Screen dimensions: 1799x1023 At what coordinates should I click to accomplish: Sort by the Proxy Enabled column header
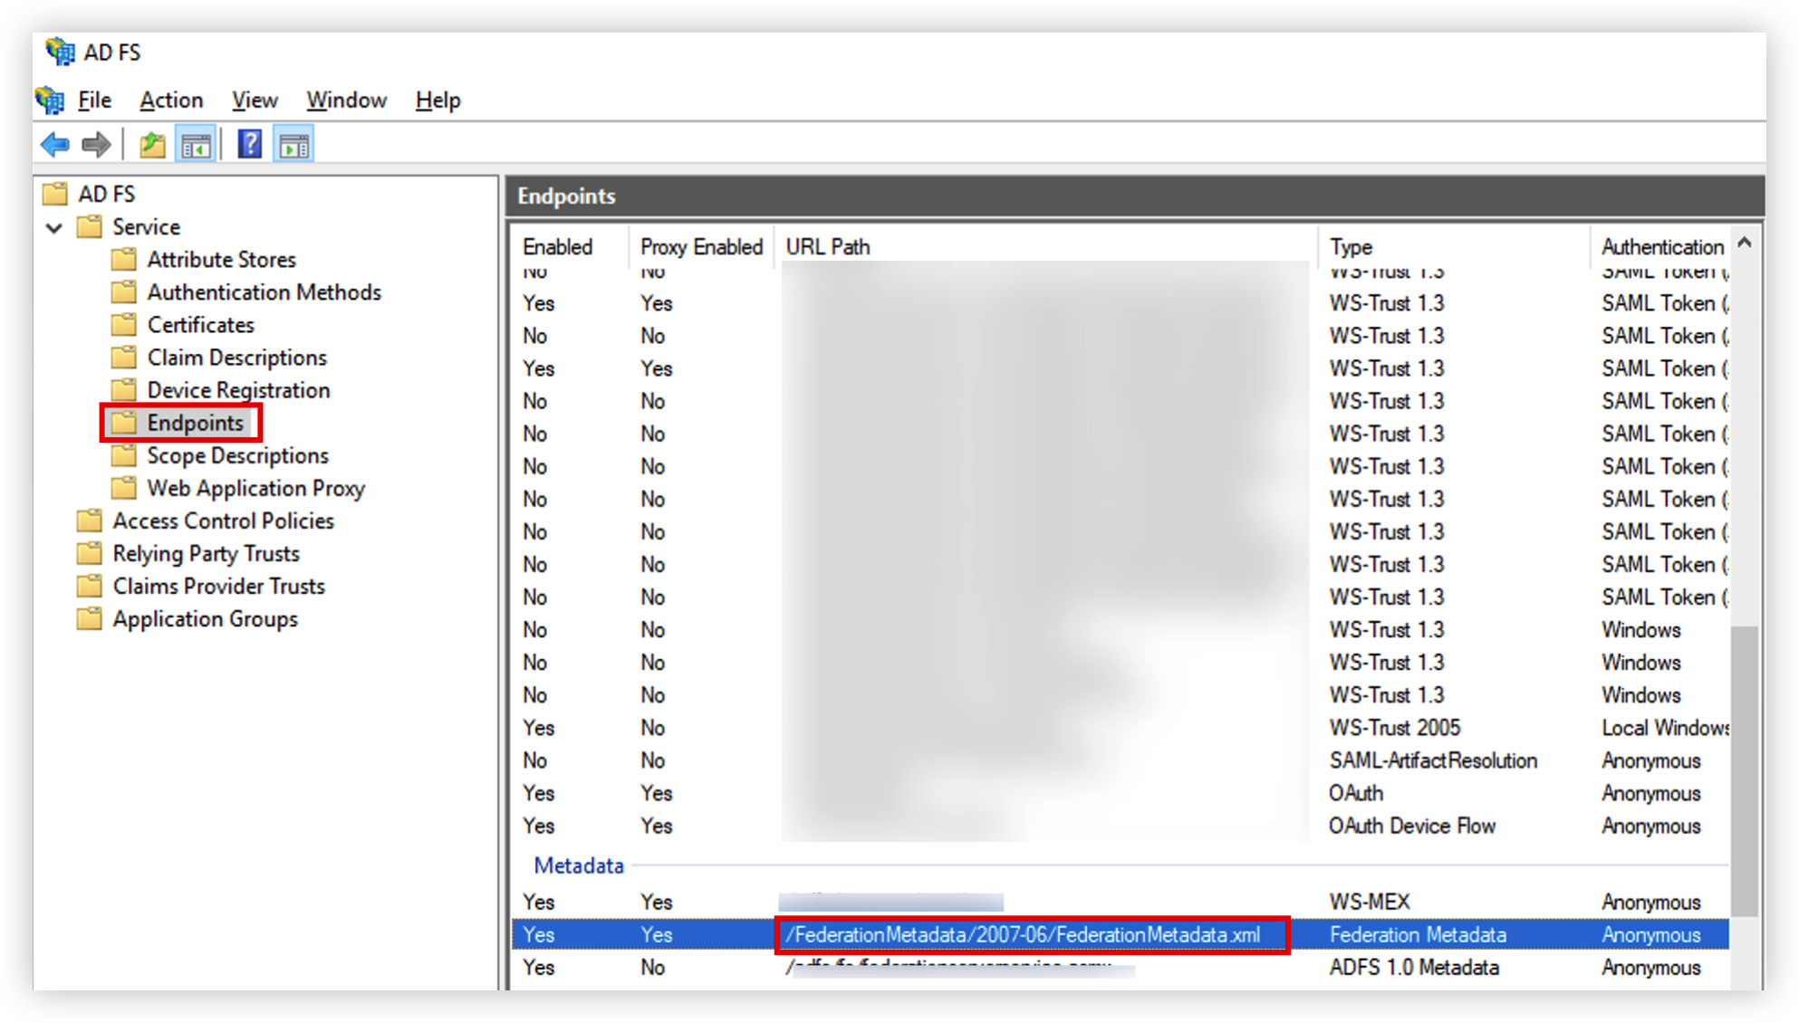tap(702, 246)
